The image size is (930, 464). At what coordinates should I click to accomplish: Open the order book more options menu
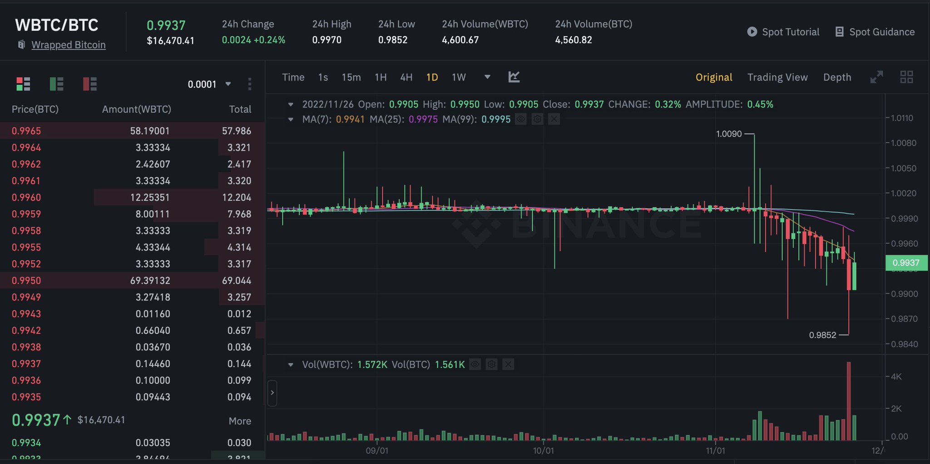pyautogui.click(x=249, y=84)
